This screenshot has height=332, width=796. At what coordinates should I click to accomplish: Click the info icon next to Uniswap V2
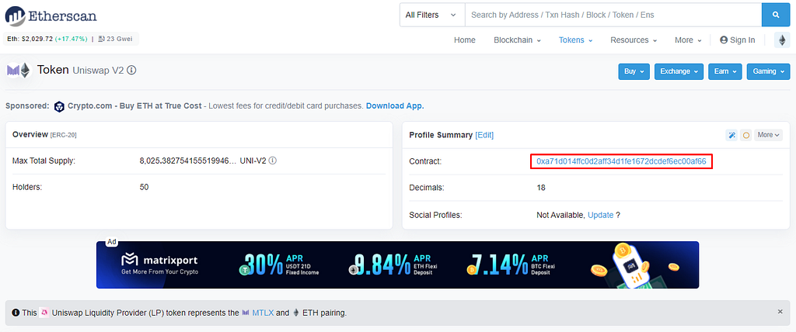click(x=131, y=71)
